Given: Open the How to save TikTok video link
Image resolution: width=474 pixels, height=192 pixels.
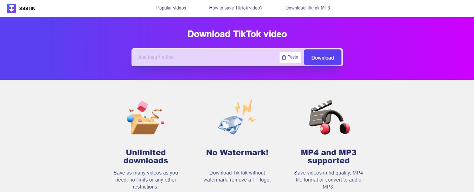Looking at the screenshot, I should coord(236,8).
